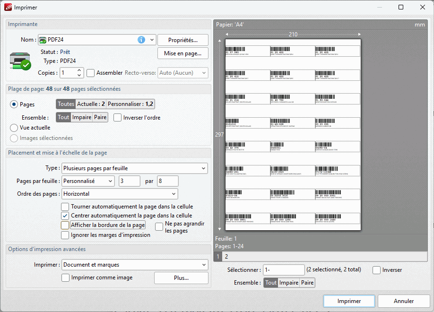Click the PDF24 printer icon in the name field

pos(43,40)
